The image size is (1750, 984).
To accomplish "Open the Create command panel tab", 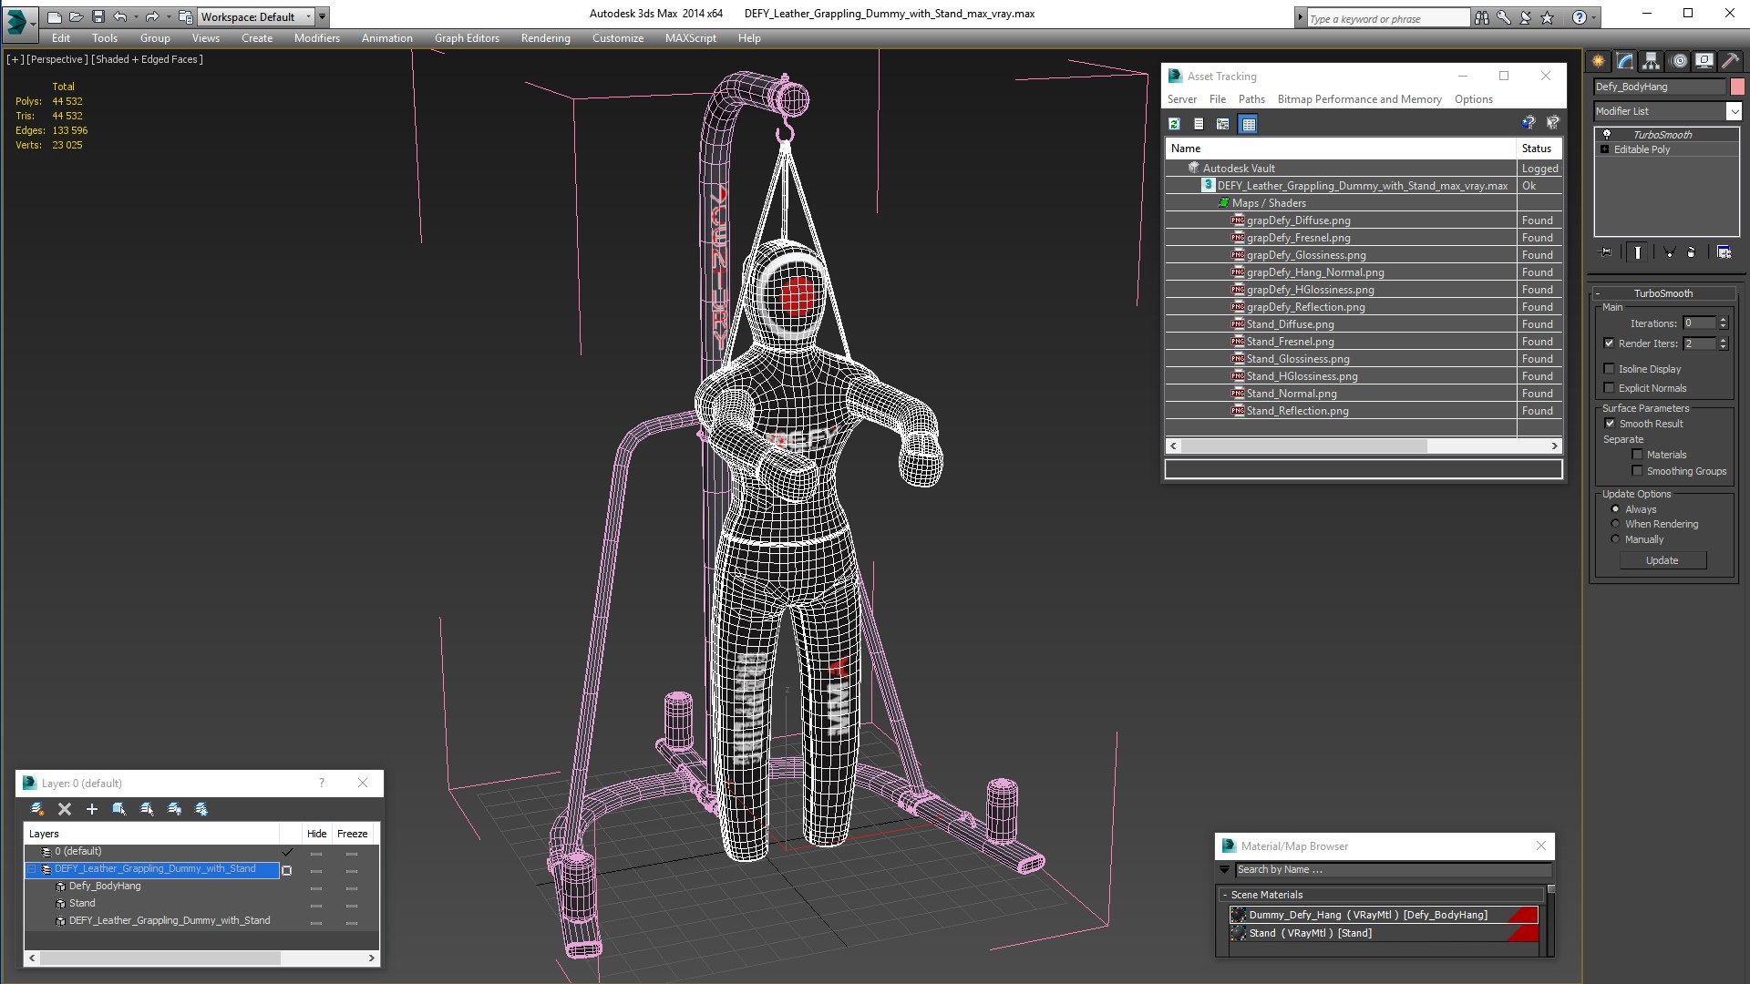I will click(x=1599, y=61).
